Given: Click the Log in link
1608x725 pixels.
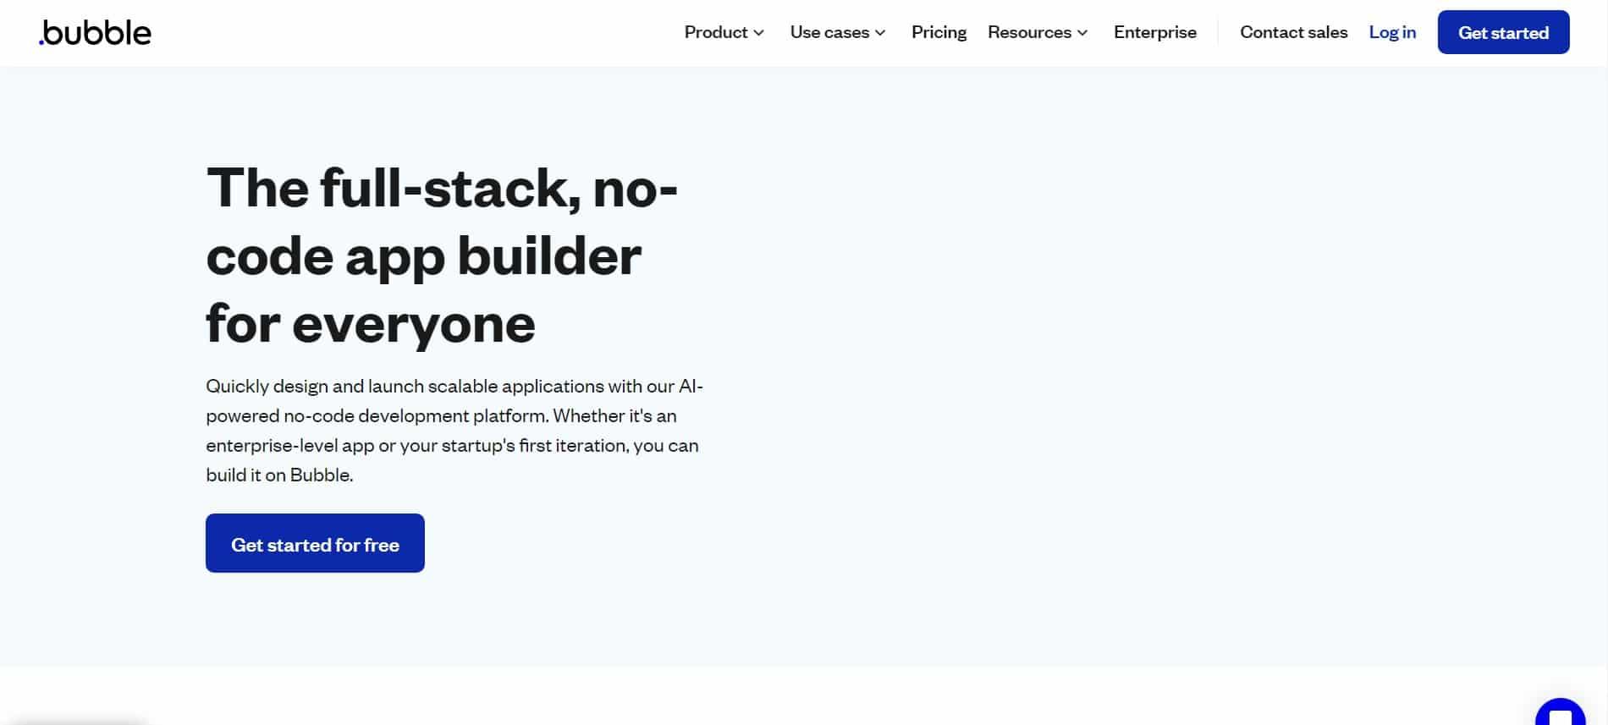Looking at the screenshot, I should [1392, 32].
